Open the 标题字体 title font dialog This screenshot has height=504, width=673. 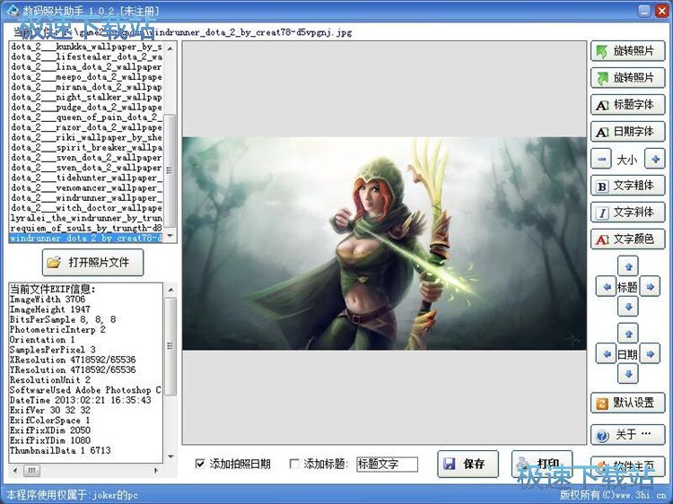click(627, 105)
